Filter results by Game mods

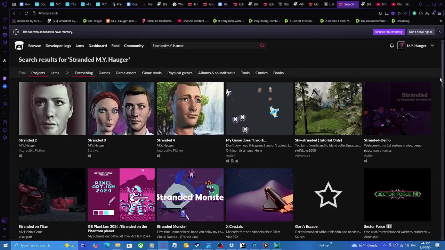[x=152, y=73]
